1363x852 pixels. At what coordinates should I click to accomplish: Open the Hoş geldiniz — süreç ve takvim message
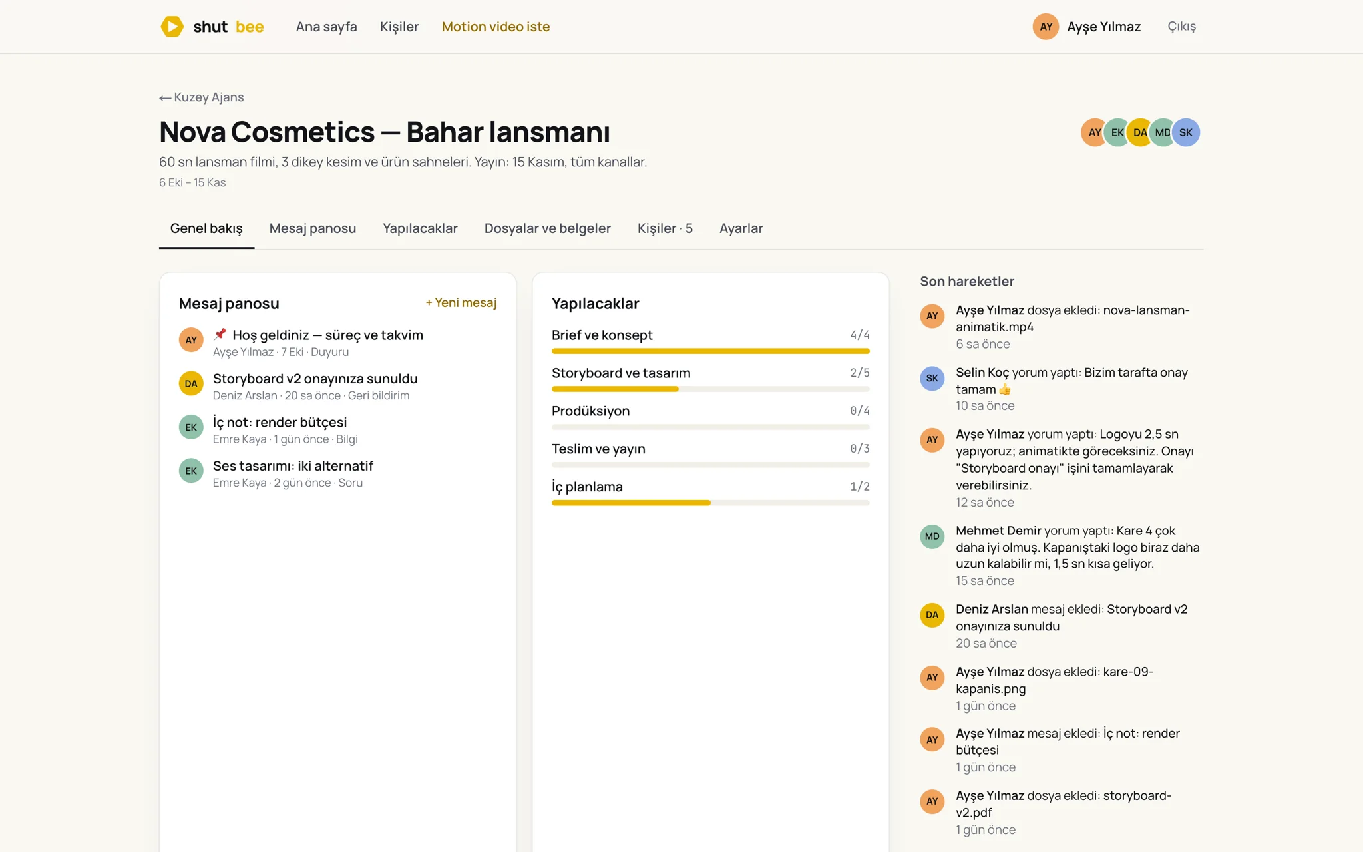[x=327, y=335]
